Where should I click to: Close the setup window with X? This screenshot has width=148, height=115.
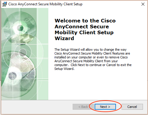click(143, 4)
